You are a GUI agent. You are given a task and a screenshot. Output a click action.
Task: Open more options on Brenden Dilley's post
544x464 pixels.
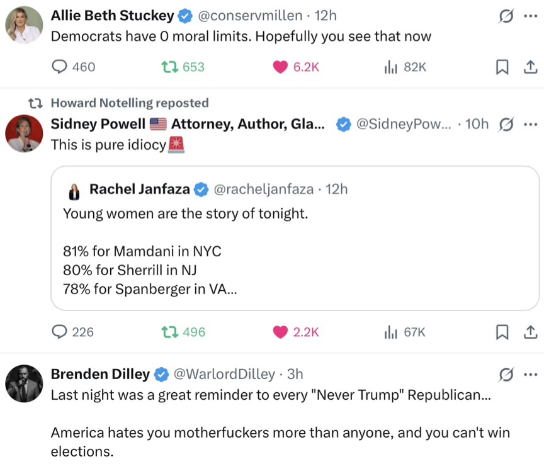(x=530, y=375)
